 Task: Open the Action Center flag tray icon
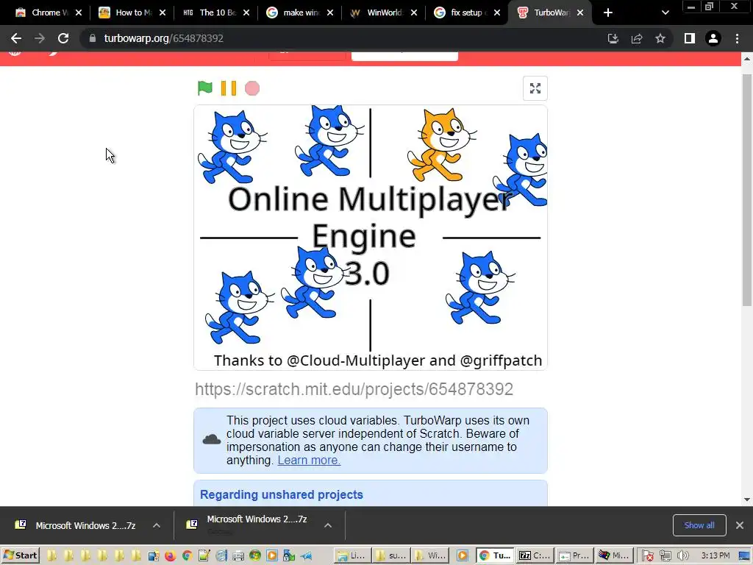(x=647, y=556)
